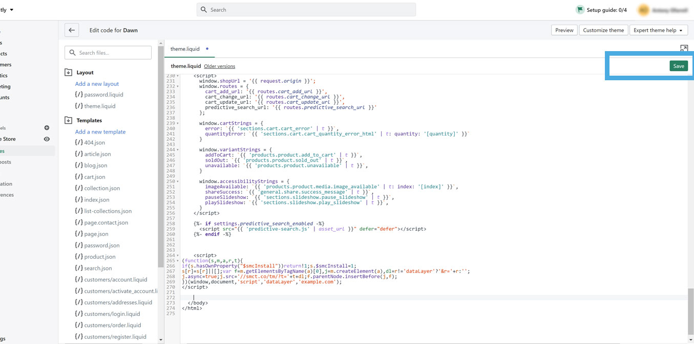Screen dimensions: 694x344
Task: Open the top-left store switcher dropdown
Action: click(x=7, y=9)
